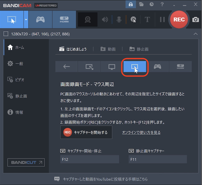
Task: Close the Bandicam window
Action: pos(196,4)
